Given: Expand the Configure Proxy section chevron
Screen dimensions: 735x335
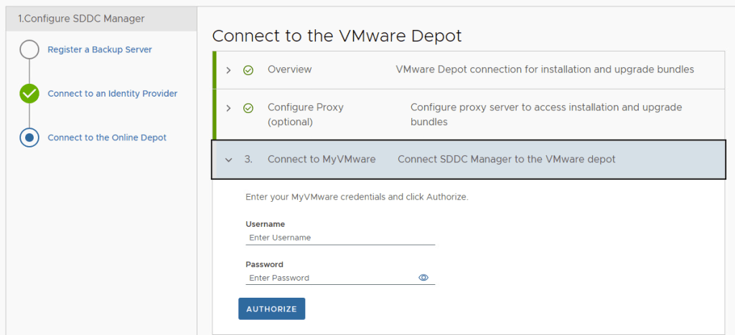Looking at the screenshot, I should (x=228, y=108).
